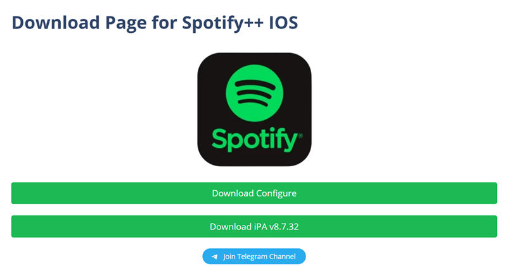This screenshot has height=266, width=507.
Task: Click the letter "S" of Spotify wordmark
Action: pyautogui.click(x=219, y=138)
